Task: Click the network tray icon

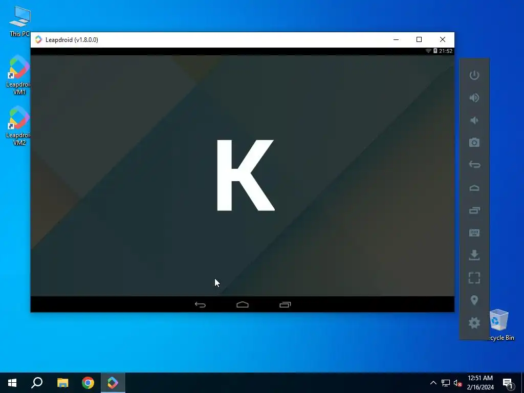Action: click(x=446, y=383)
